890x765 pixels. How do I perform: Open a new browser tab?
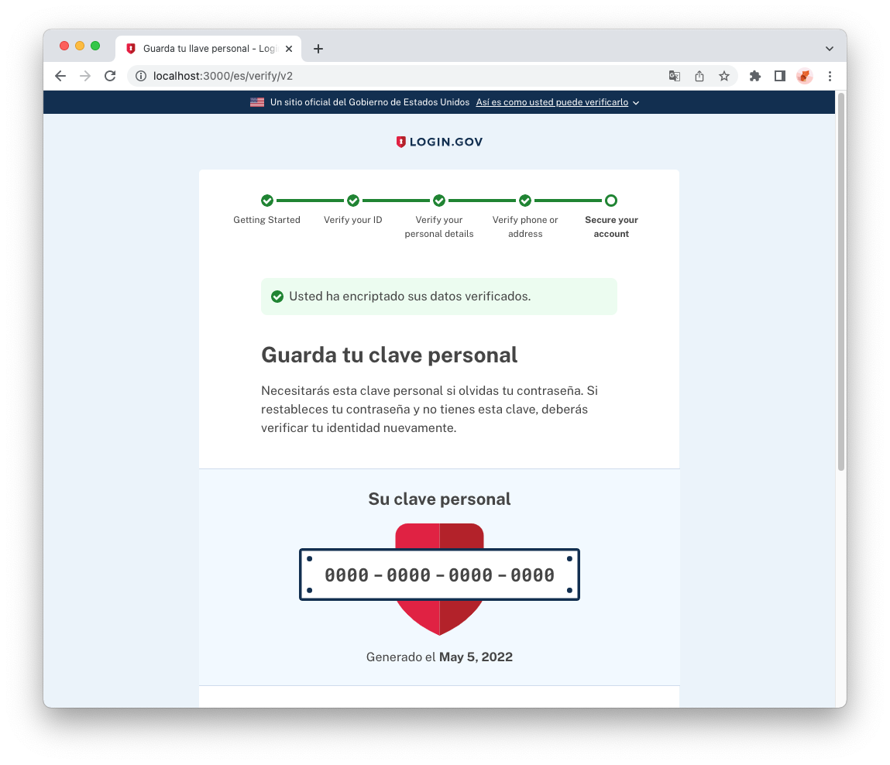click(x=318, y=49)
